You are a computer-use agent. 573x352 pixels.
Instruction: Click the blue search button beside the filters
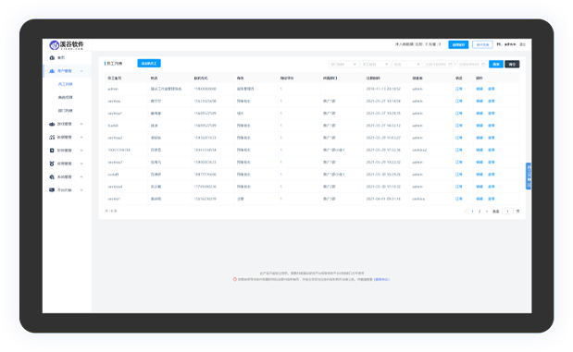pos(496,64)
